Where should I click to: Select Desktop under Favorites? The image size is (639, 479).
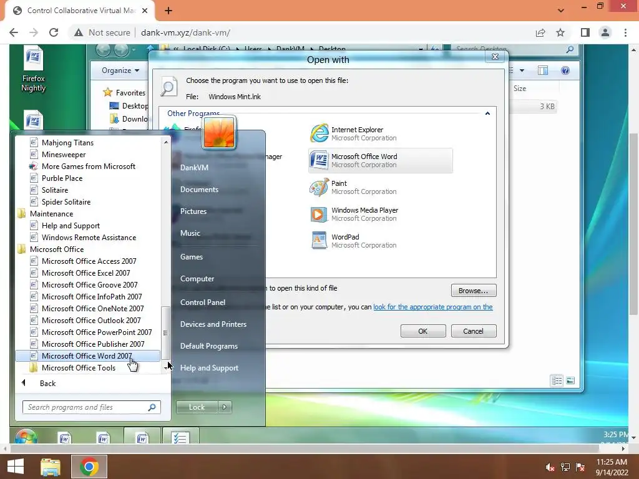(x=129, y=106)
